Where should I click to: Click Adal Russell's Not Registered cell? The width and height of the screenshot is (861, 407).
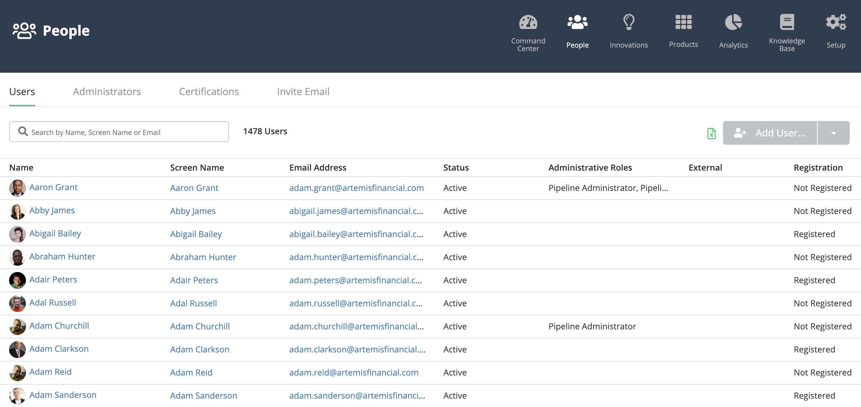822,304
